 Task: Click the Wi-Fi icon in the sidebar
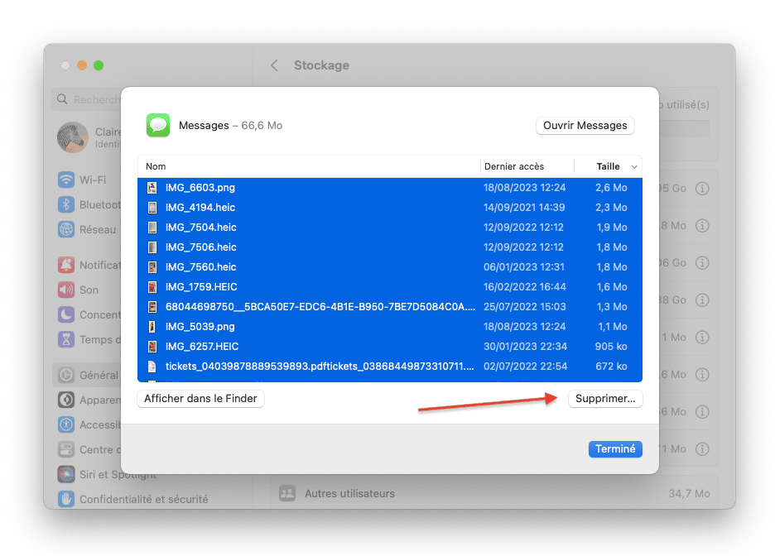coord(66,180)
